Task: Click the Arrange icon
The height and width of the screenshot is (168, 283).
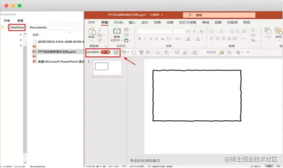Action: point(278,31)
